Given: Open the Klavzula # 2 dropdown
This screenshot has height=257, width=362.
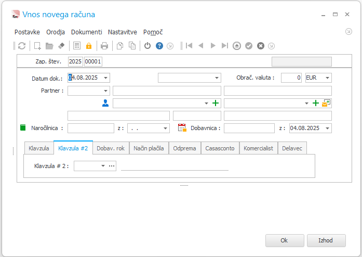Looking at the screenshot, I should (103, 166).
